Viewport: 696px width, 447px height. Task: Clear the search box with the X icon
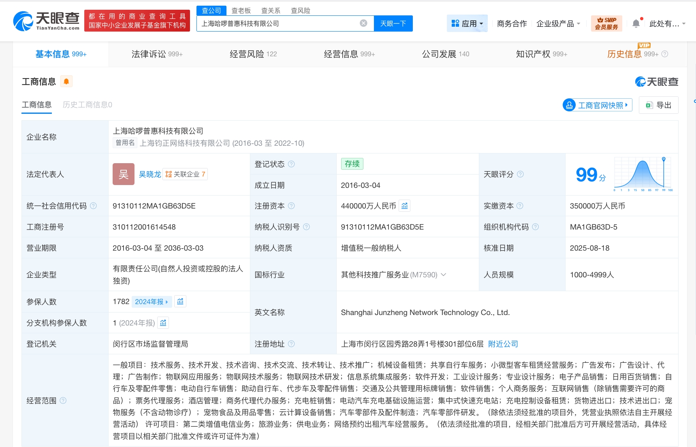coord(363,23)
